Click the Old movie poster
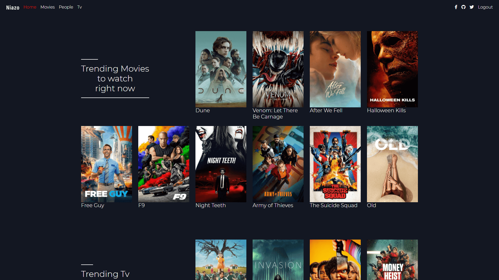 pyautogui.click(x=392, y=164)
